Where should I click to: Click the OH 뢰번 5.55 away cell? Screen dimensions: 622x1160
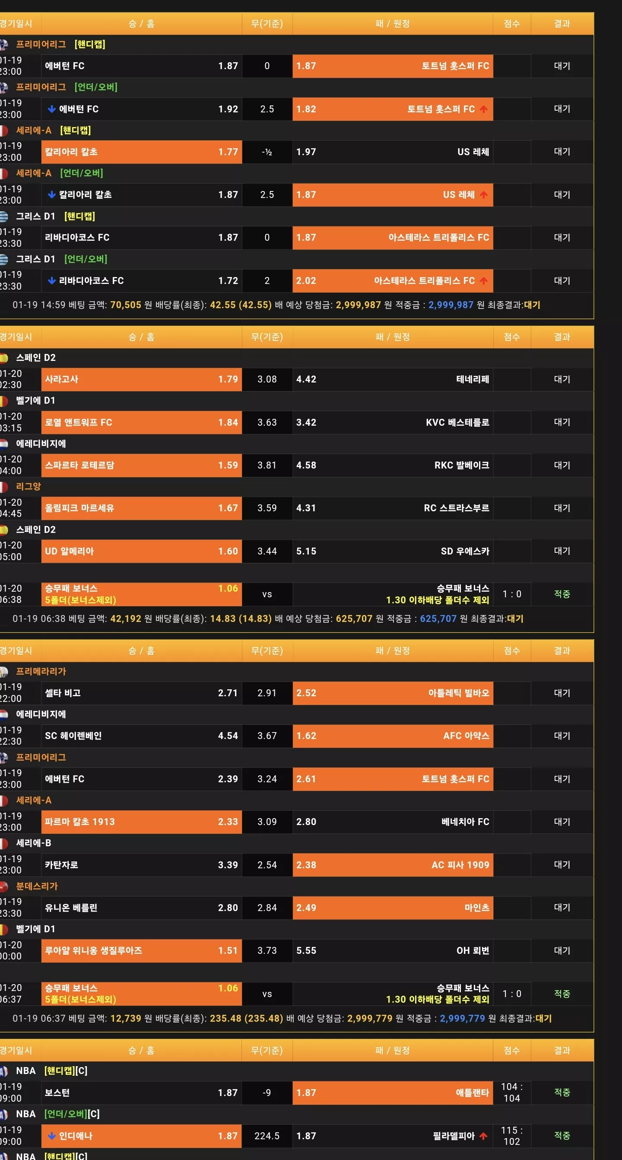[x=393, y=951]
